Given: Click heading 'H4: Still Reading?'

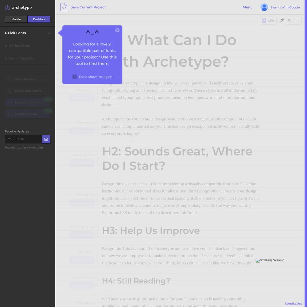Looking at the screenshot, I should coord(136,281).
